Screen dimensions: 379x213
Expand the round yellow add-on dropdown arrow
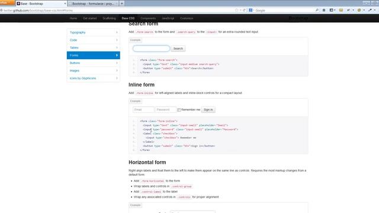(x=364, y=10)
